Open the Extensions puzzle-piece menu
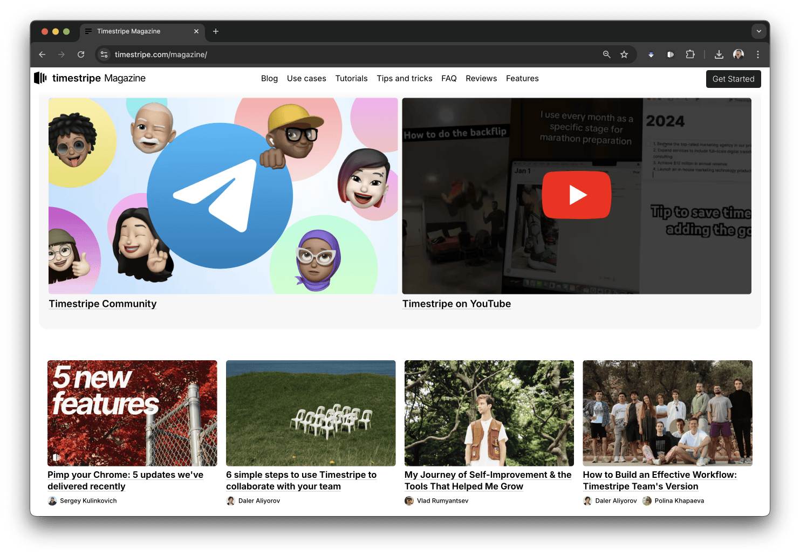Screen dimensions: 800x556 pos(690,54)
